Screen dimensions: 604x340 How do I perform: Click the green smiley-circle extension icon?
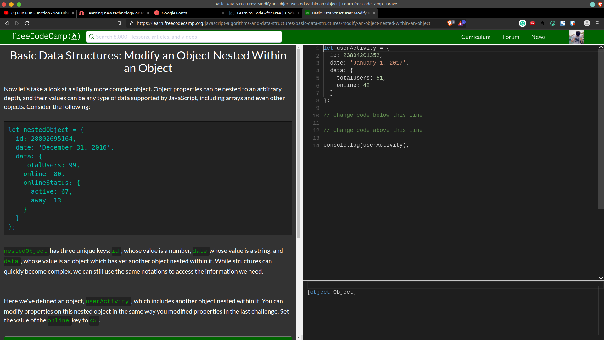click(x=553, y=23)
